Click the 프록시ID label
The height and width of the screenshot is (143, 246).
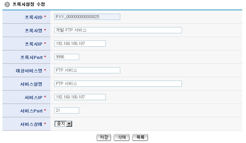tap(33, 17)
